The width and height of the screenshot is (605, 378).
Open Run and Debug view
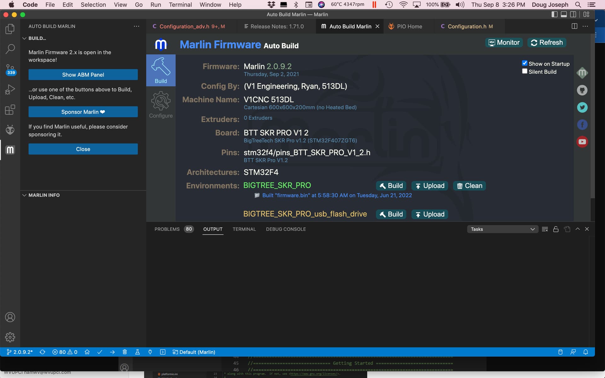(x=10, y=89)
